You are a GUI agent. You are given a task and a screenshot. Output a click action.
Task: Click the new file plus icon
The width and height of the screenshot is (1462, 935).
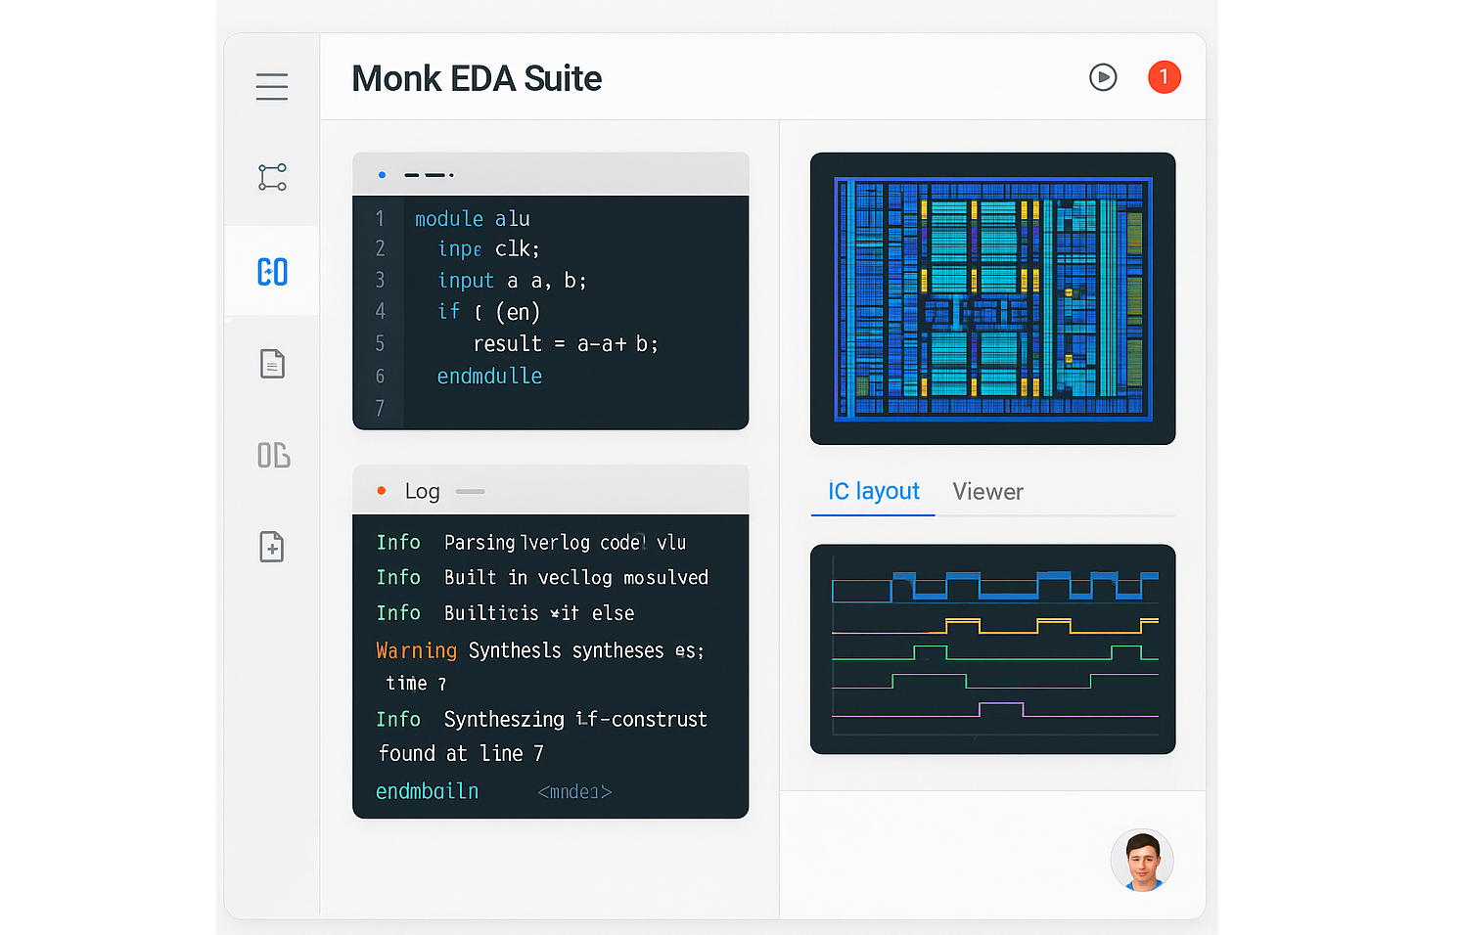(x=272, y=547)
